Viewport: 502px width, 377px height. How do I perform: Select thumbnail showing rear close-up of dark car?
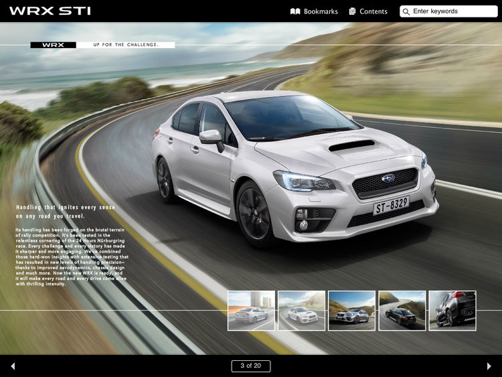[452, 311]
